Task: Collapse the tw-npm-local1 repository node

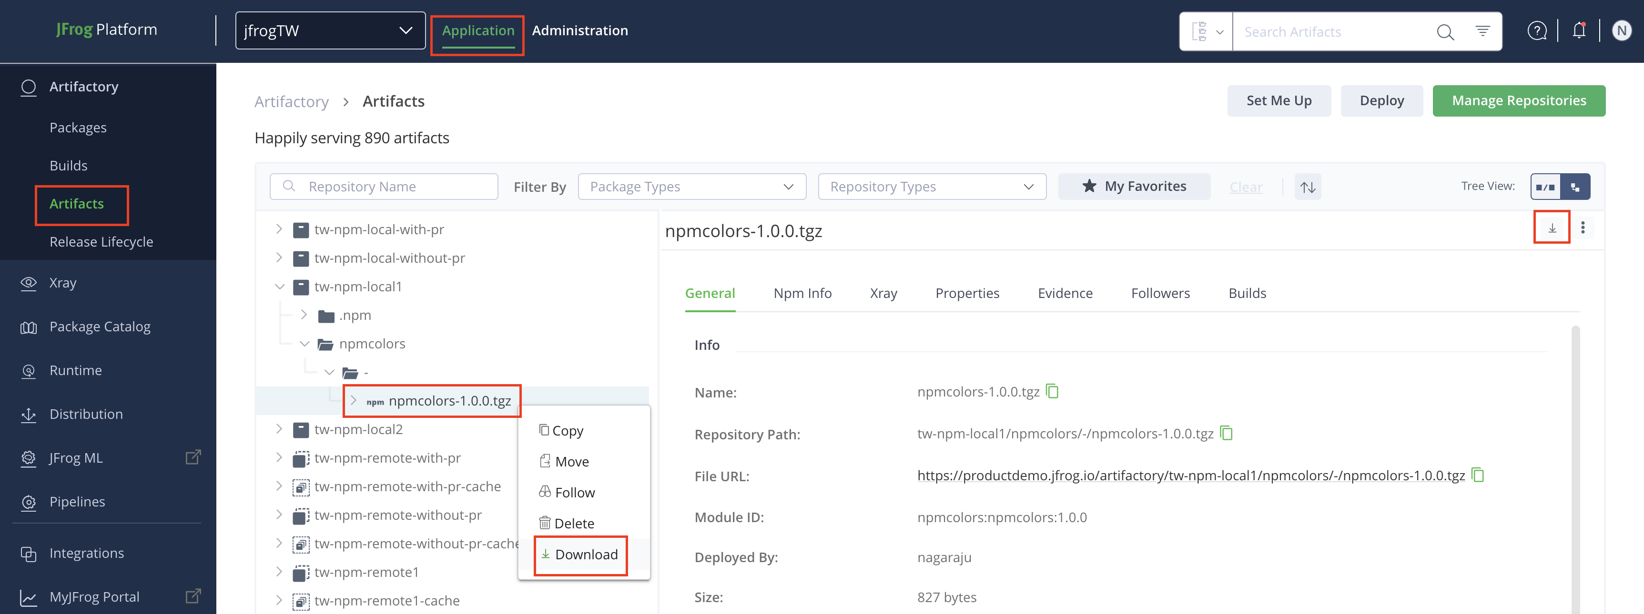Action: point(280,286)
